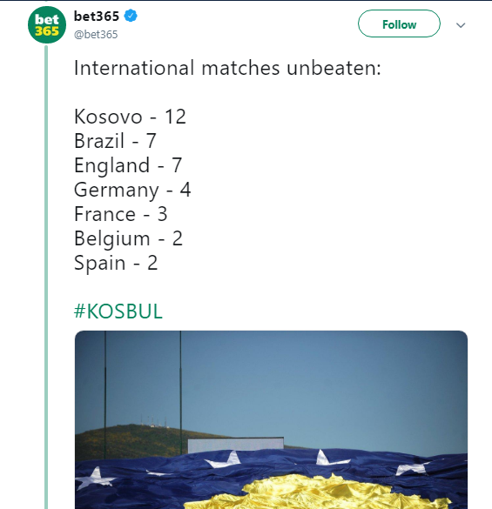Open the Kosovo flag photo attachment
This screenshot has height=509, width=492.
click(x=271, y=419)
